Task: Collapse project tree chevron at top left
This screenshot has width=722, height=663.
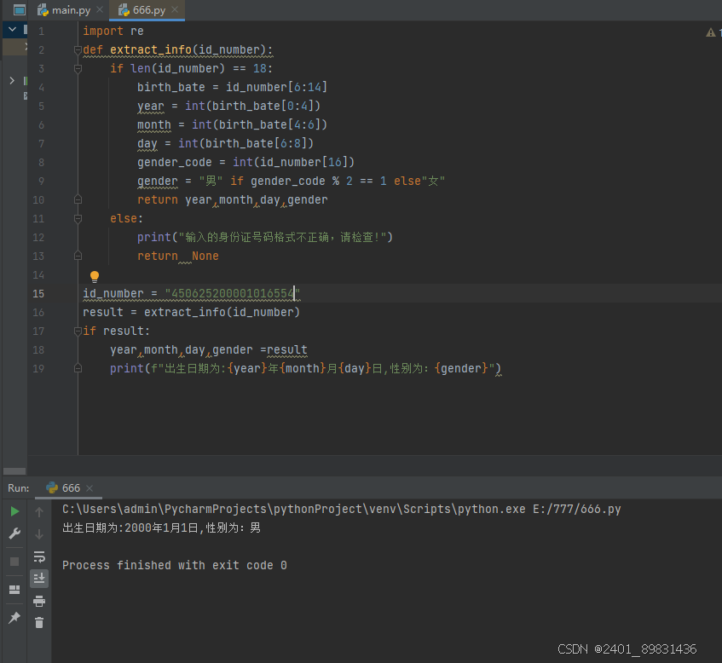Action: point(13,30)
